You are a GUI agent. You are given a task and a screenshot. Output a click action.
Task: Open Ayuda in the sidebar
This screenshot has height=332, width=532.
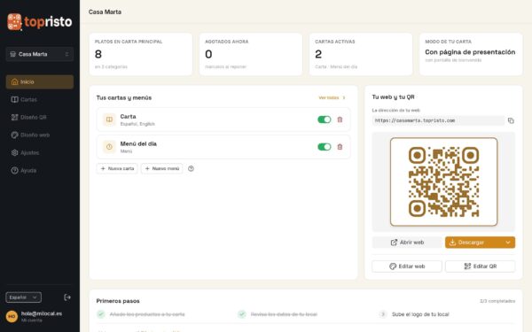40,170
